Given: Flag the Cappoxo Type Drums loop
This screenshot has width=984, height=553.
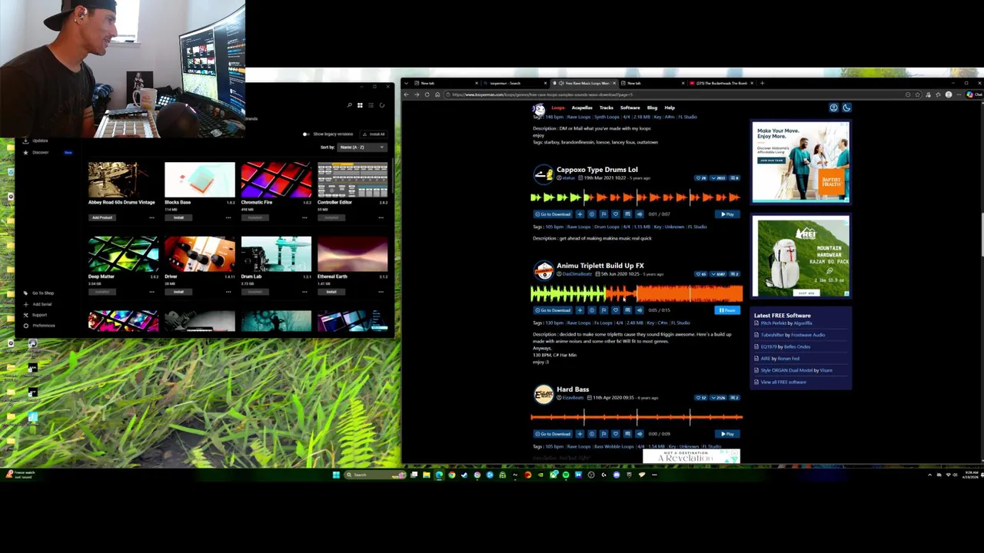Looking at the screenshot, I should click(x=603, y=214).
